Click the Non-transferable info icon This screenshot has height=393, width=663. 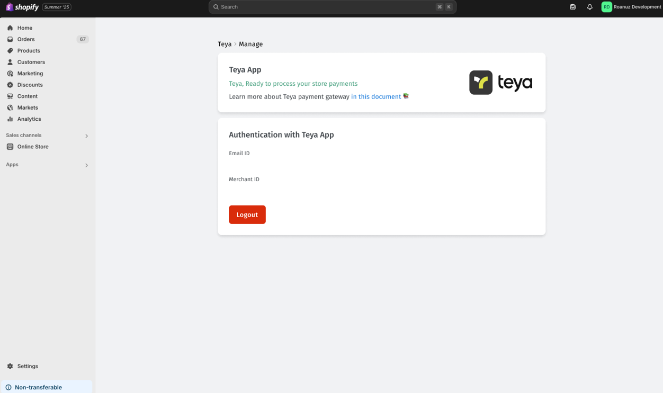click(x=8, y=387)
